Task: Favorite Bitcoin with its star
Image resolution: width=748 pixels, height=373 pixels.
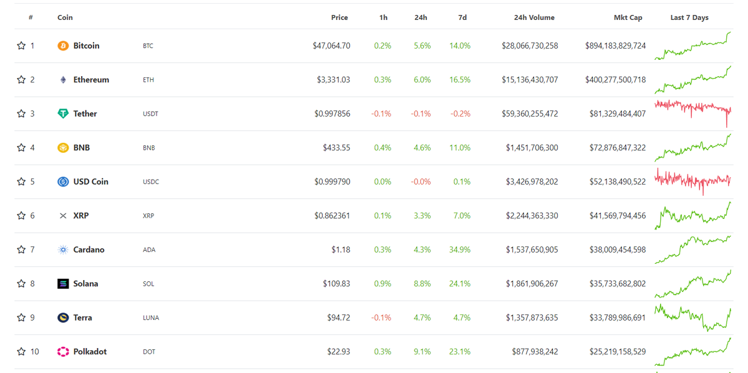Action: pos(21,46)
